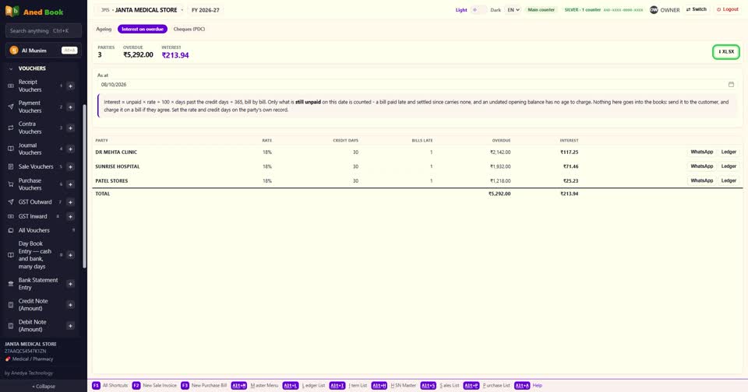
Task: Click the plus icon next to Sale Vouchers
Action: pos(70,166)
